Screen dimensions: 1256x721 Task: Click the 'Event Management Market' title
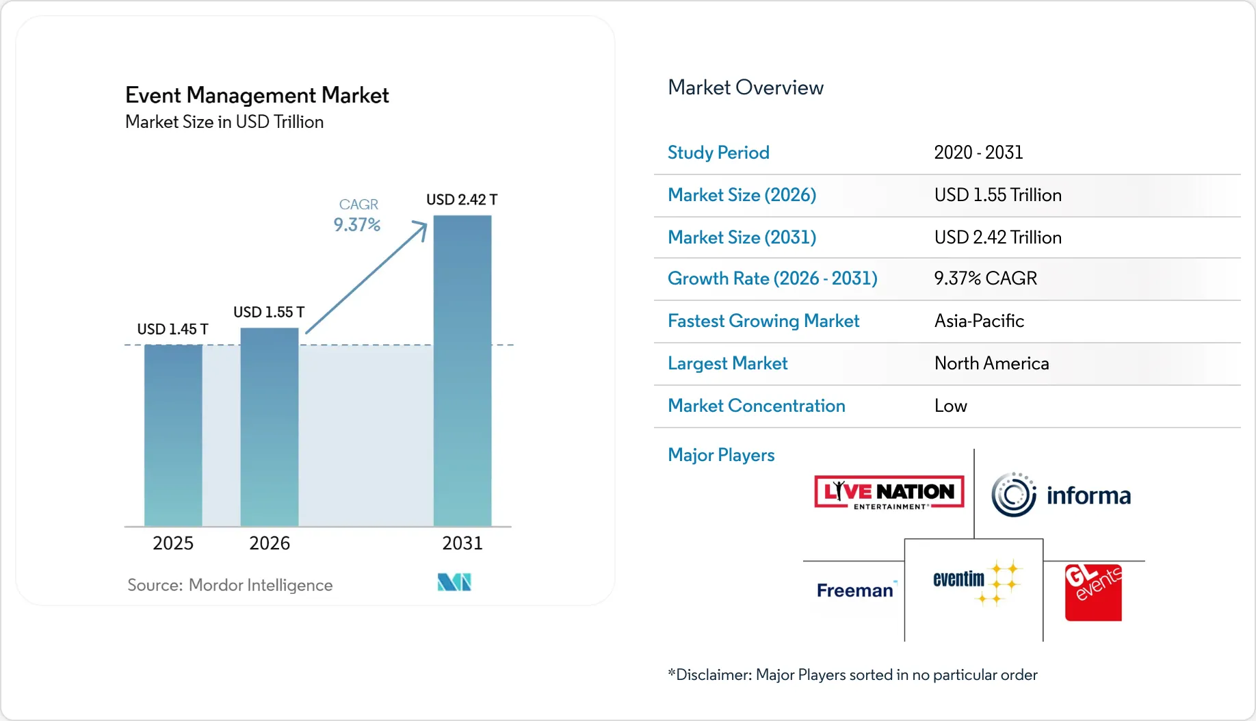[x=257, y=95]
